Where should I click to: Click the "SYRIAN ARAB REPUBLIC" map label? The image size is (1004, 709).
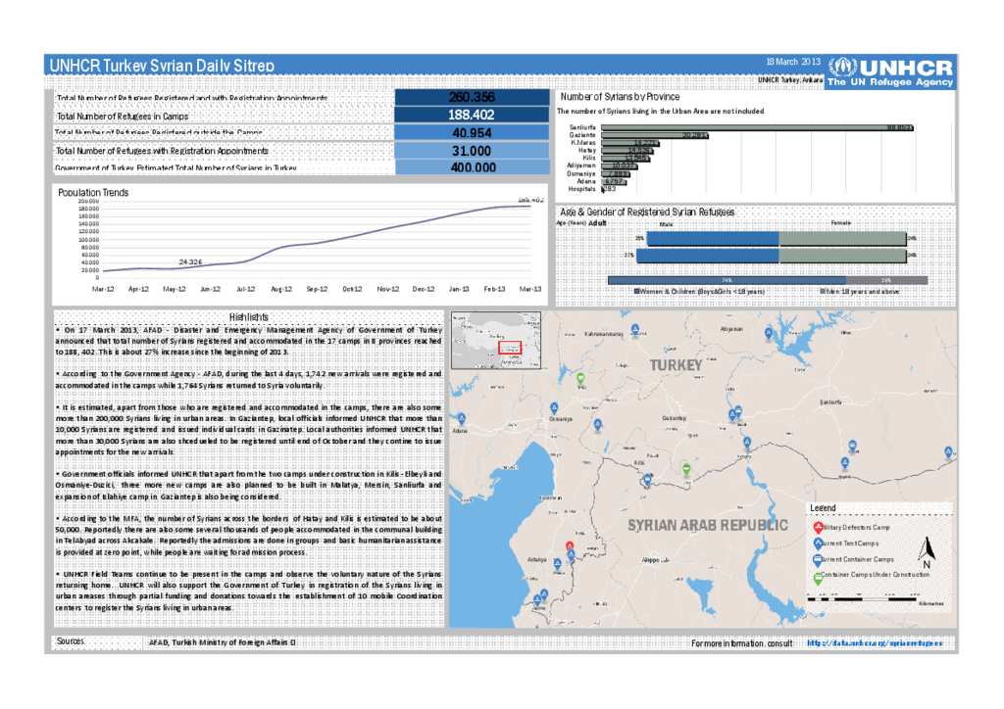708,526
